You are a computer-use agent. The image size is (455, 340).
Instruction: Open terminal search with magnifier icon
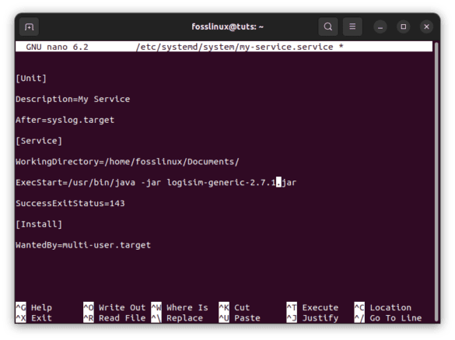click(x=328, y=26)
